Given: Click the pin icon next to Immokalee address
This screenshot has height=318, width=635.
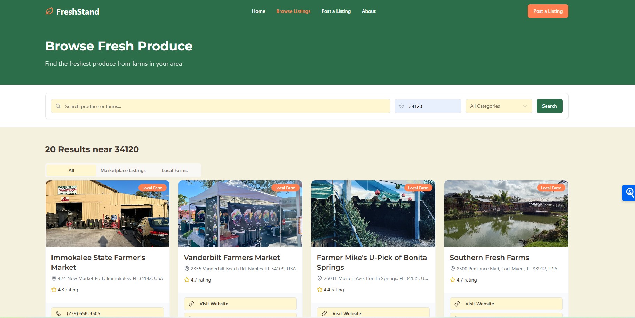Looking at the screenshot, I should 54,278.
